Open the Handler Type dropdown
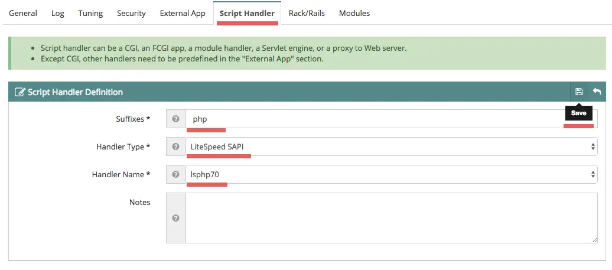 [x=392, y=147]
